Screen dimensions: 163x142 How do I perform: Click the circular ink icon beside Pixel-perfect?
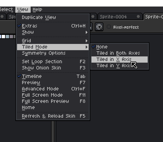(x=99, y=27)
